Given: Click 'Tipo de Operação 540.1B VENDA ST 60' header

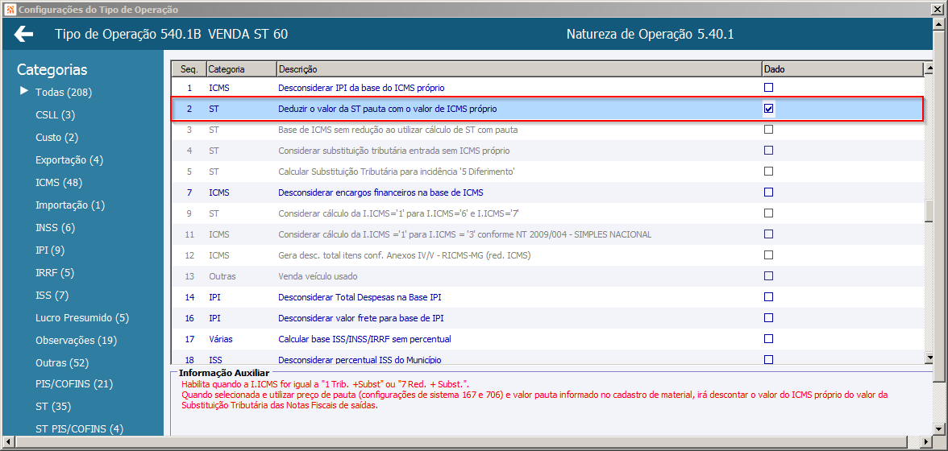Looking at the screenshot, I should tap(171, 35).
